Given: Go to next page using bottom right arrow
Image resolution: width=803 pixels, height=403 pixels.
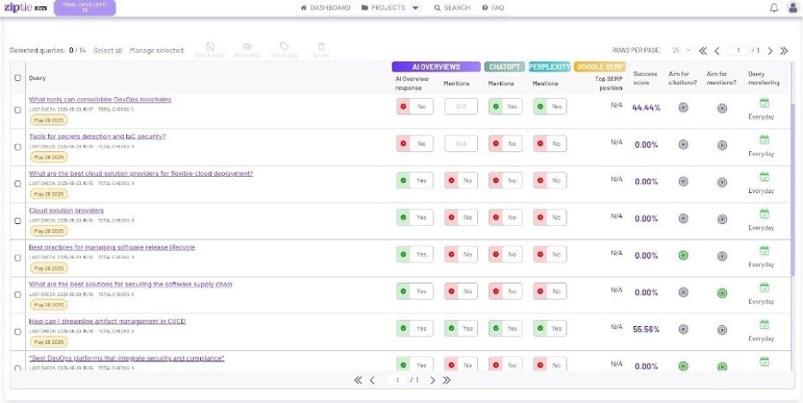Looking at the screenshot, I should point(433,380).
